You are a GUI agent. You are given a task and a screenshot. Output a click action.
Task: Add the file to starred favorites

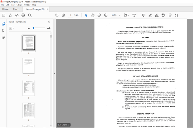10,15
